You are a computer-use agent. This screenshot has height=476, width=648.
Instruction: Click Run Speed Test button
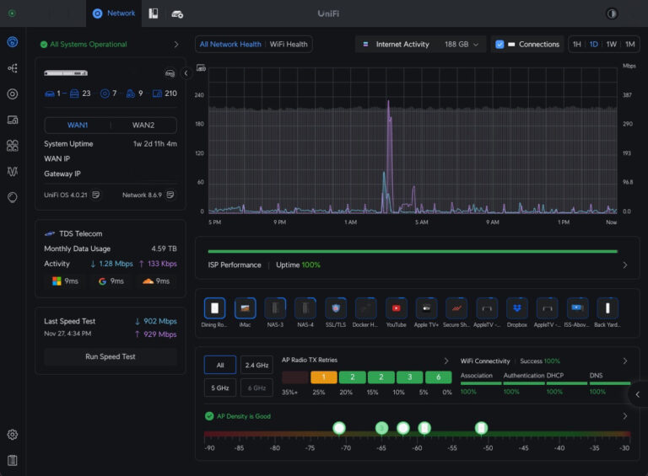[x=111, y=356]
